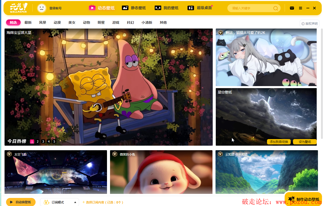The image size is (323, 206).
Task: Open the 猫猫太可爱了 wallpaper thumbnail
Action: tap(266, 57)
